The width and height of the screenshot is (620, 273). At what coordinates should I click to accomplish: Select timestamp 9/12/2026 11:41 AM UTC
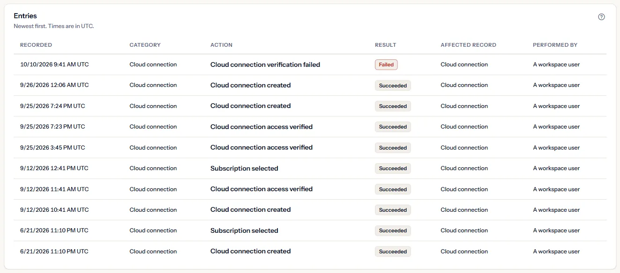pyautogui.click(x=54, y=189)
